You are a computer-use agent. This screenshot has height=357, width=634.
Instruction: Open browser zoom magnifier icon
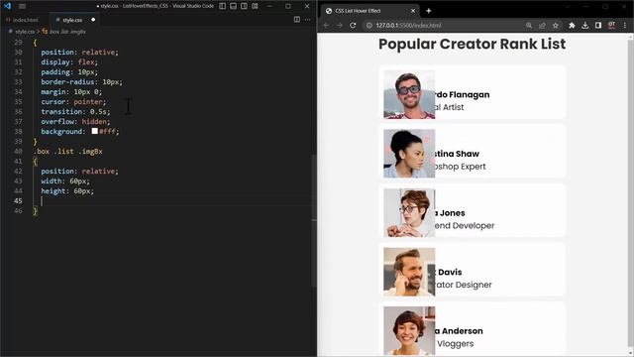point(528,25)
